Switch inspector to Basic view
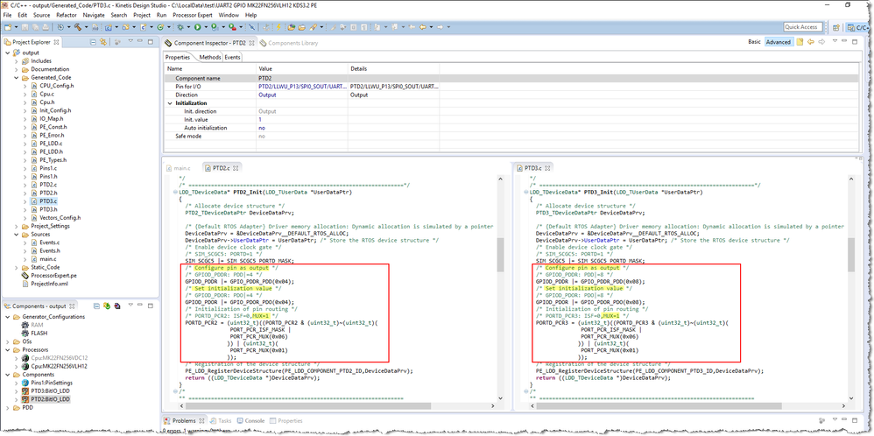874x436 pixels. coord(754,42)
